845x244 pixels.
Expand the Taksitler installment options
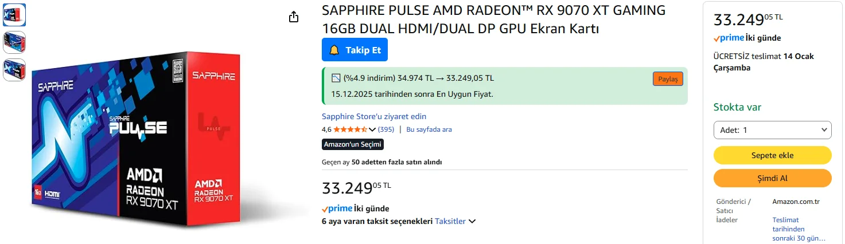pyautogui.click(x=455, y=222)
